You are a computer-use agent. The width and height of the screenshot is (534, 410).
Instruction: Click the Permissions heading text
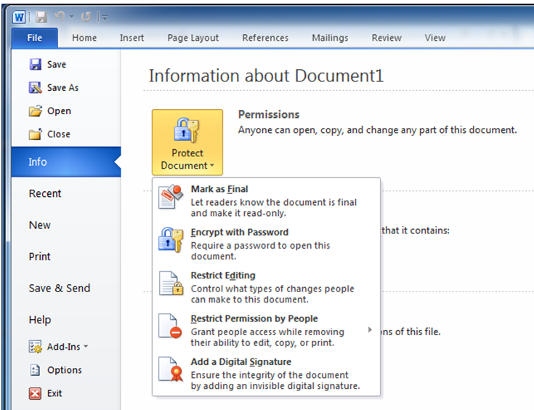269,115
